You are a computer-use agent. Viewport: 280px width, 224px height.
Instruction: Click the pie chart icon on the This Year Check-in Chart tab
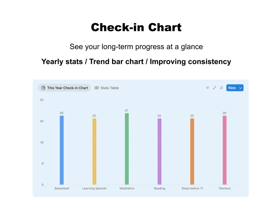coord(43,88)
